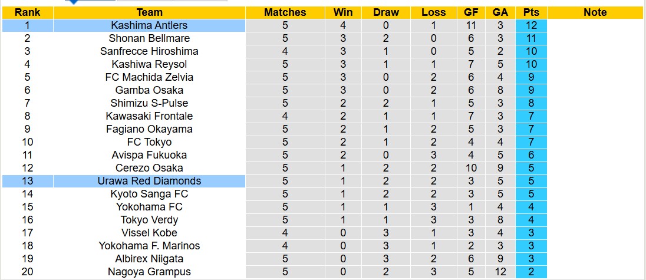This screenshot has height=280, width=646.
Task: Open the Nagoya Grampus team entry
Action: [x=149, y=272]
